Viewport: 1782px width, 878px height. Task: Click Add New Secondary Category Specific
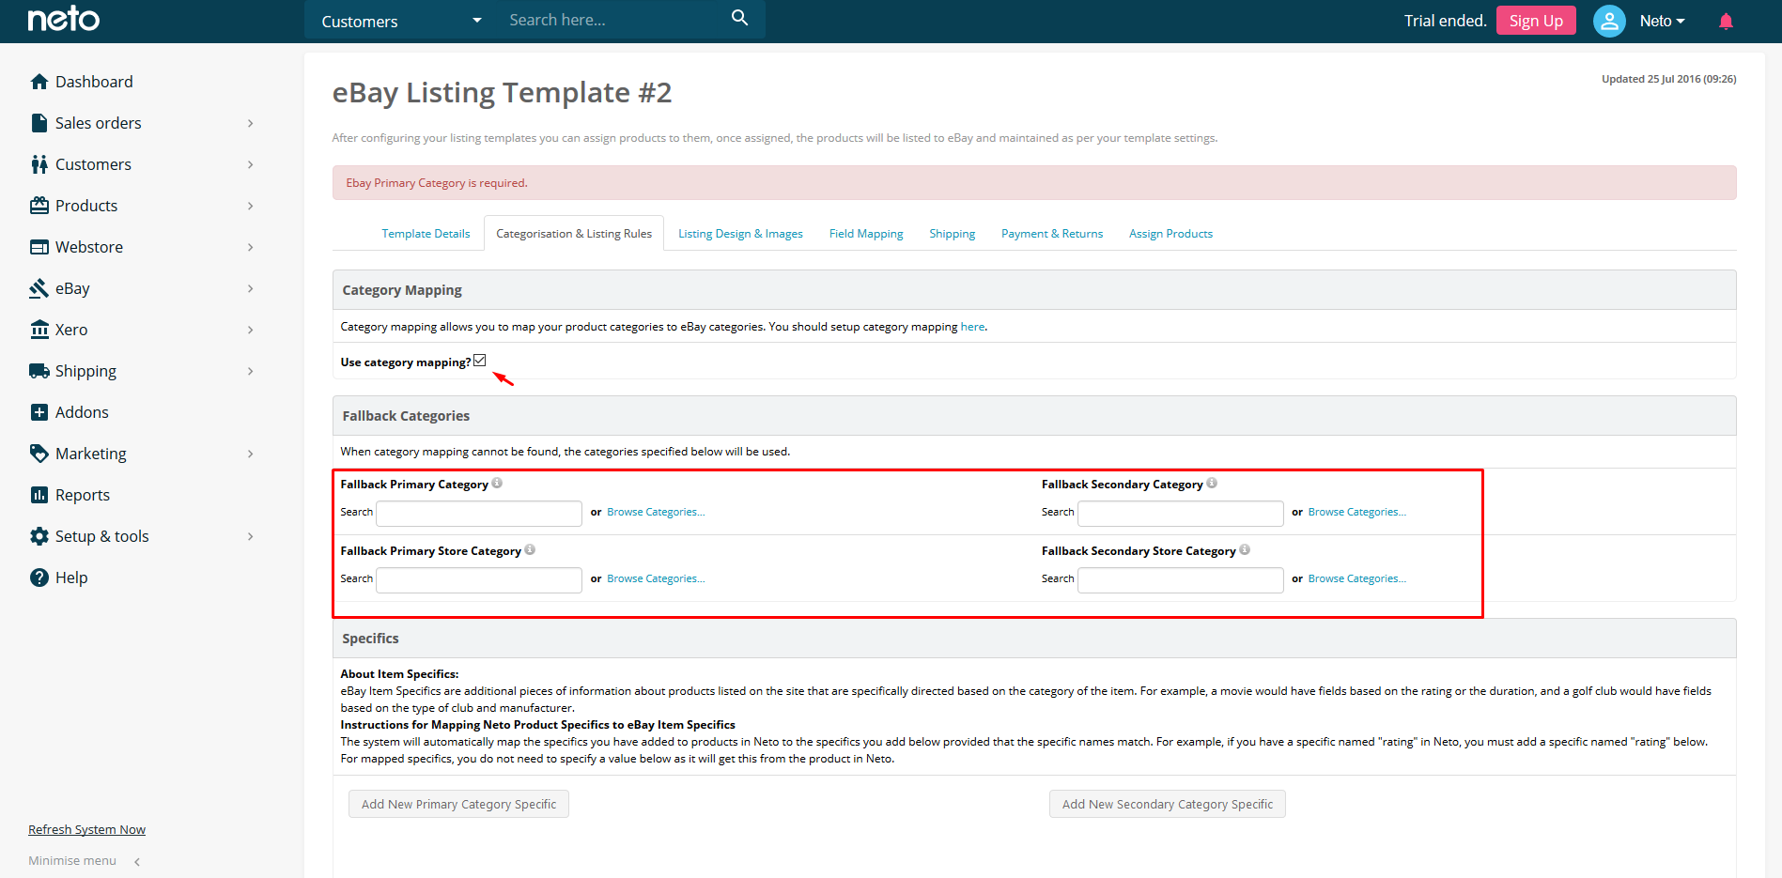click(x=1167, y=804)
